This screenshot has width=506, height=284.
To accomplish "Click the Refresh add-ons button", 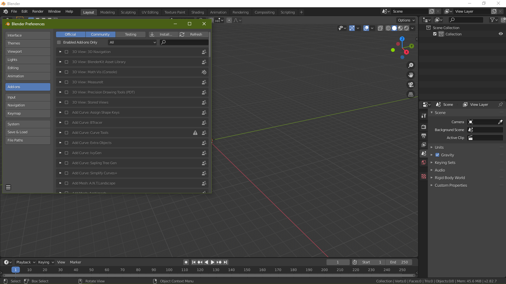I will pos(193,34).
